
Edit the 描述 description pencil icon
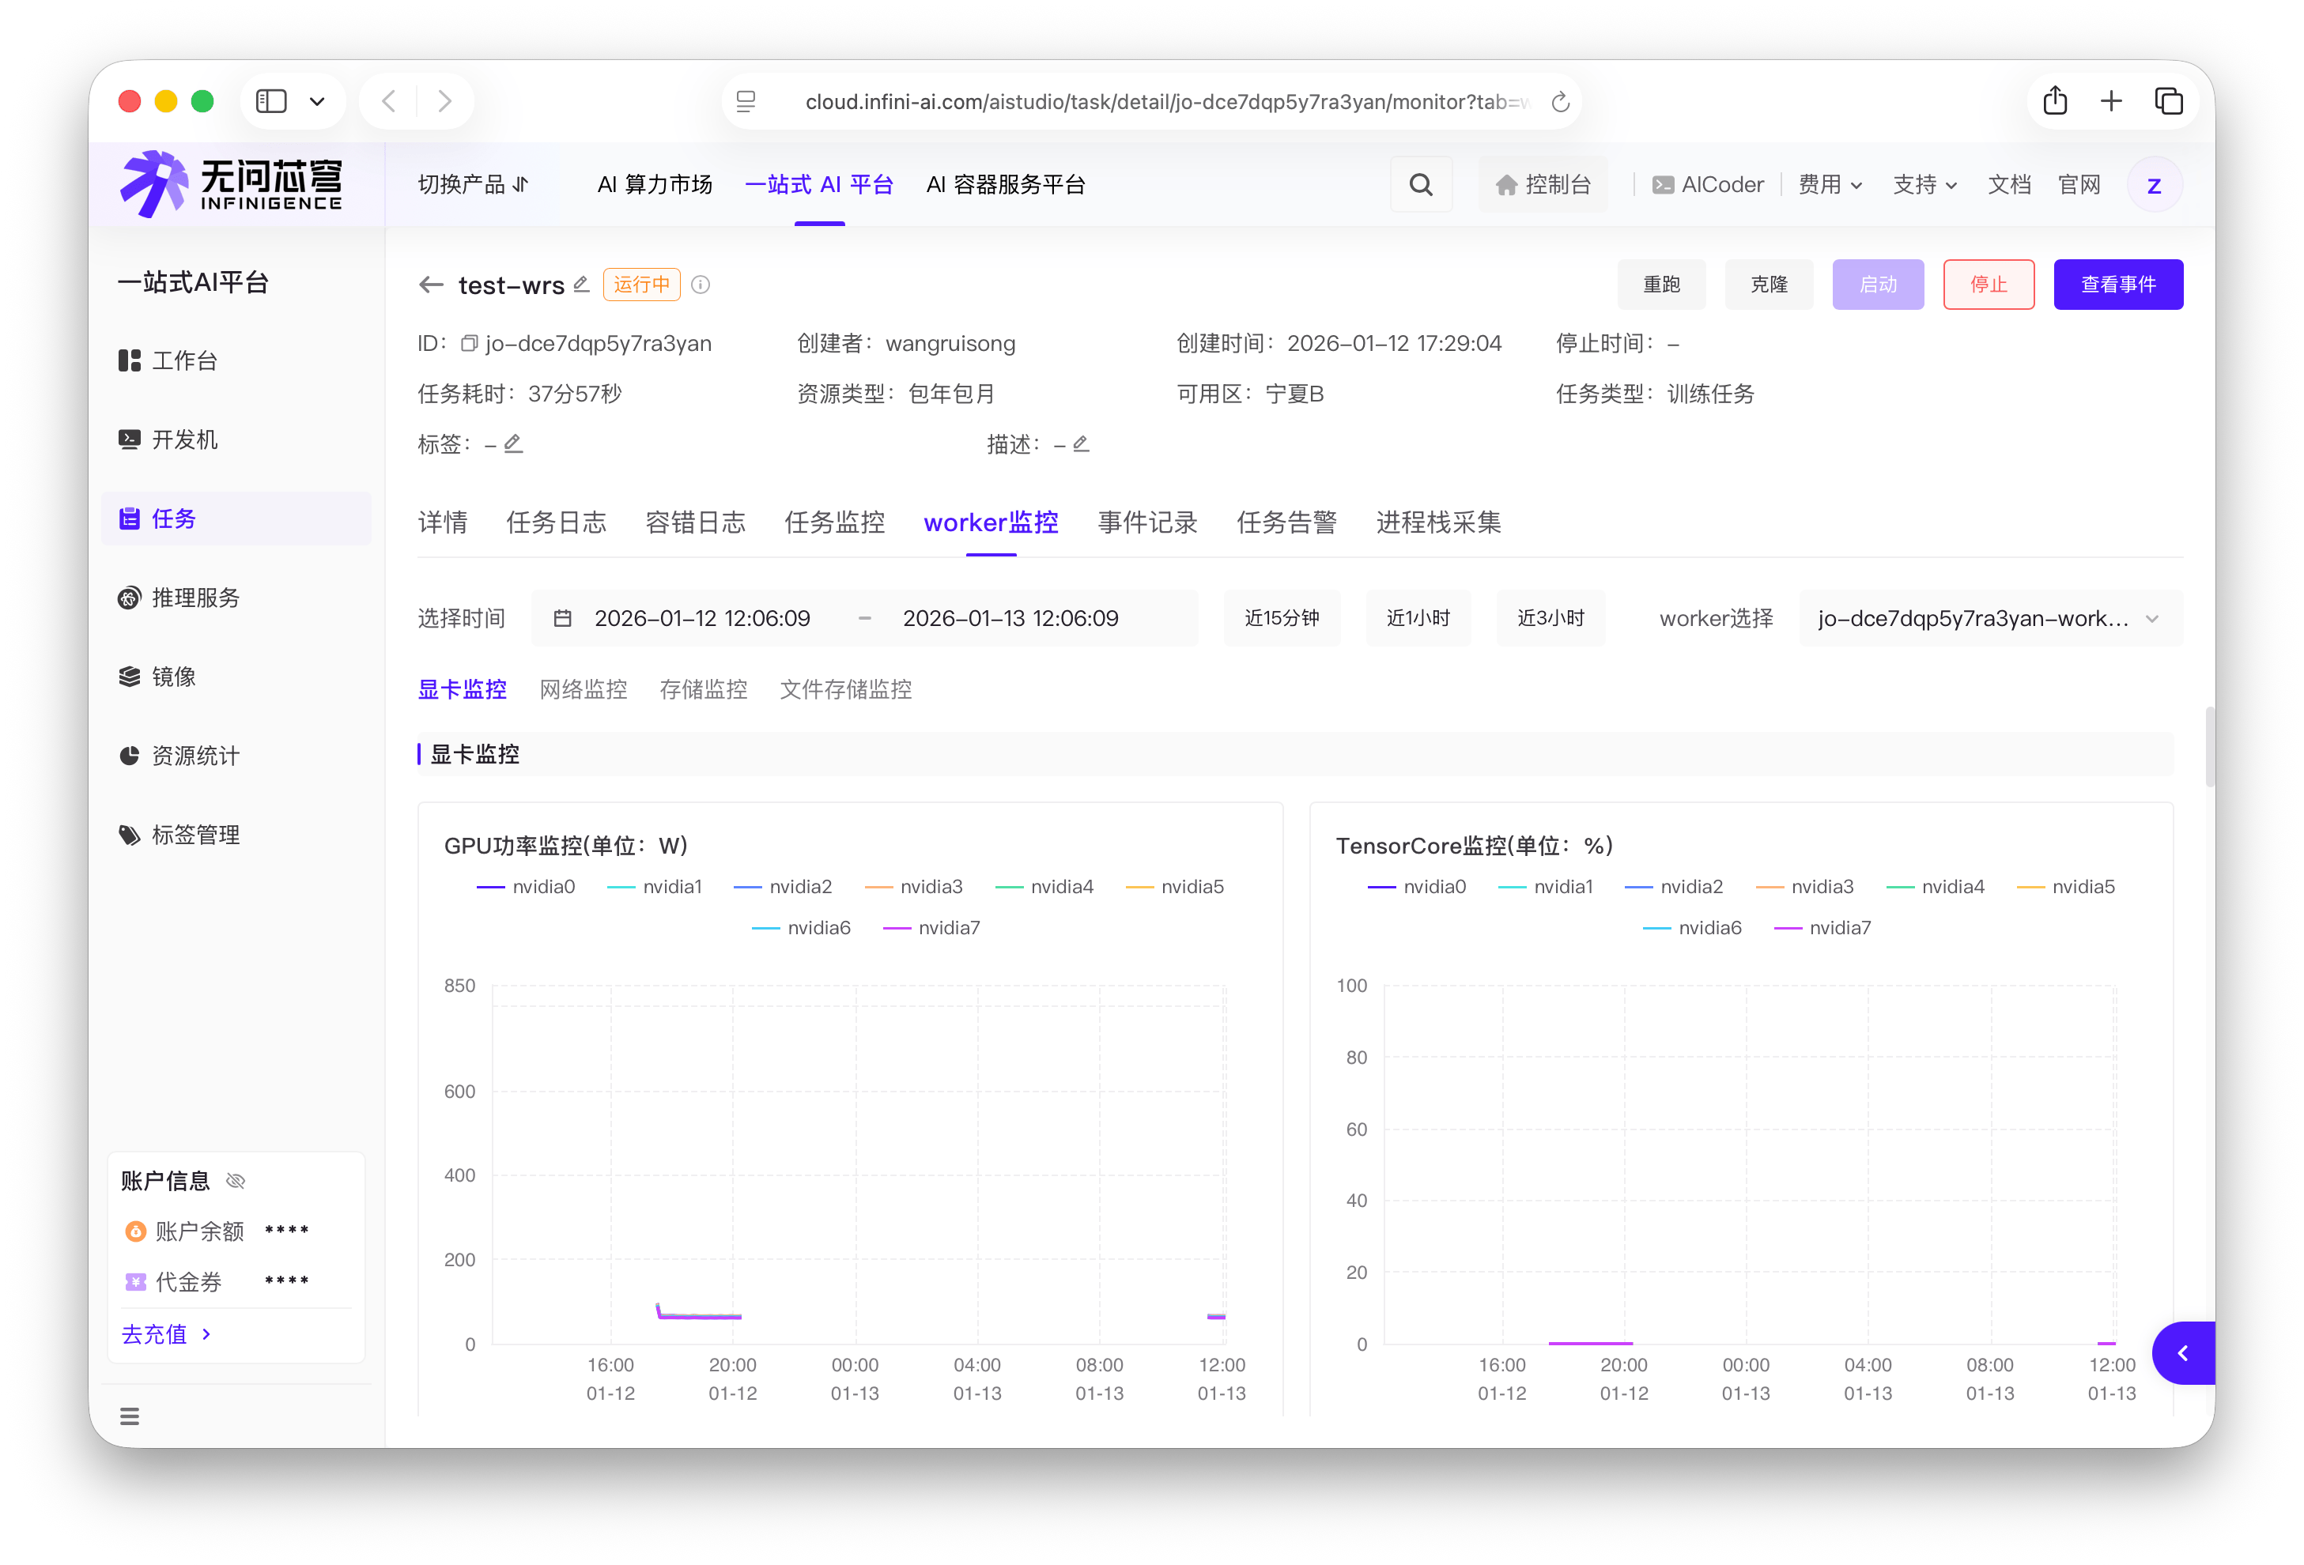(x=1081, y=444)
